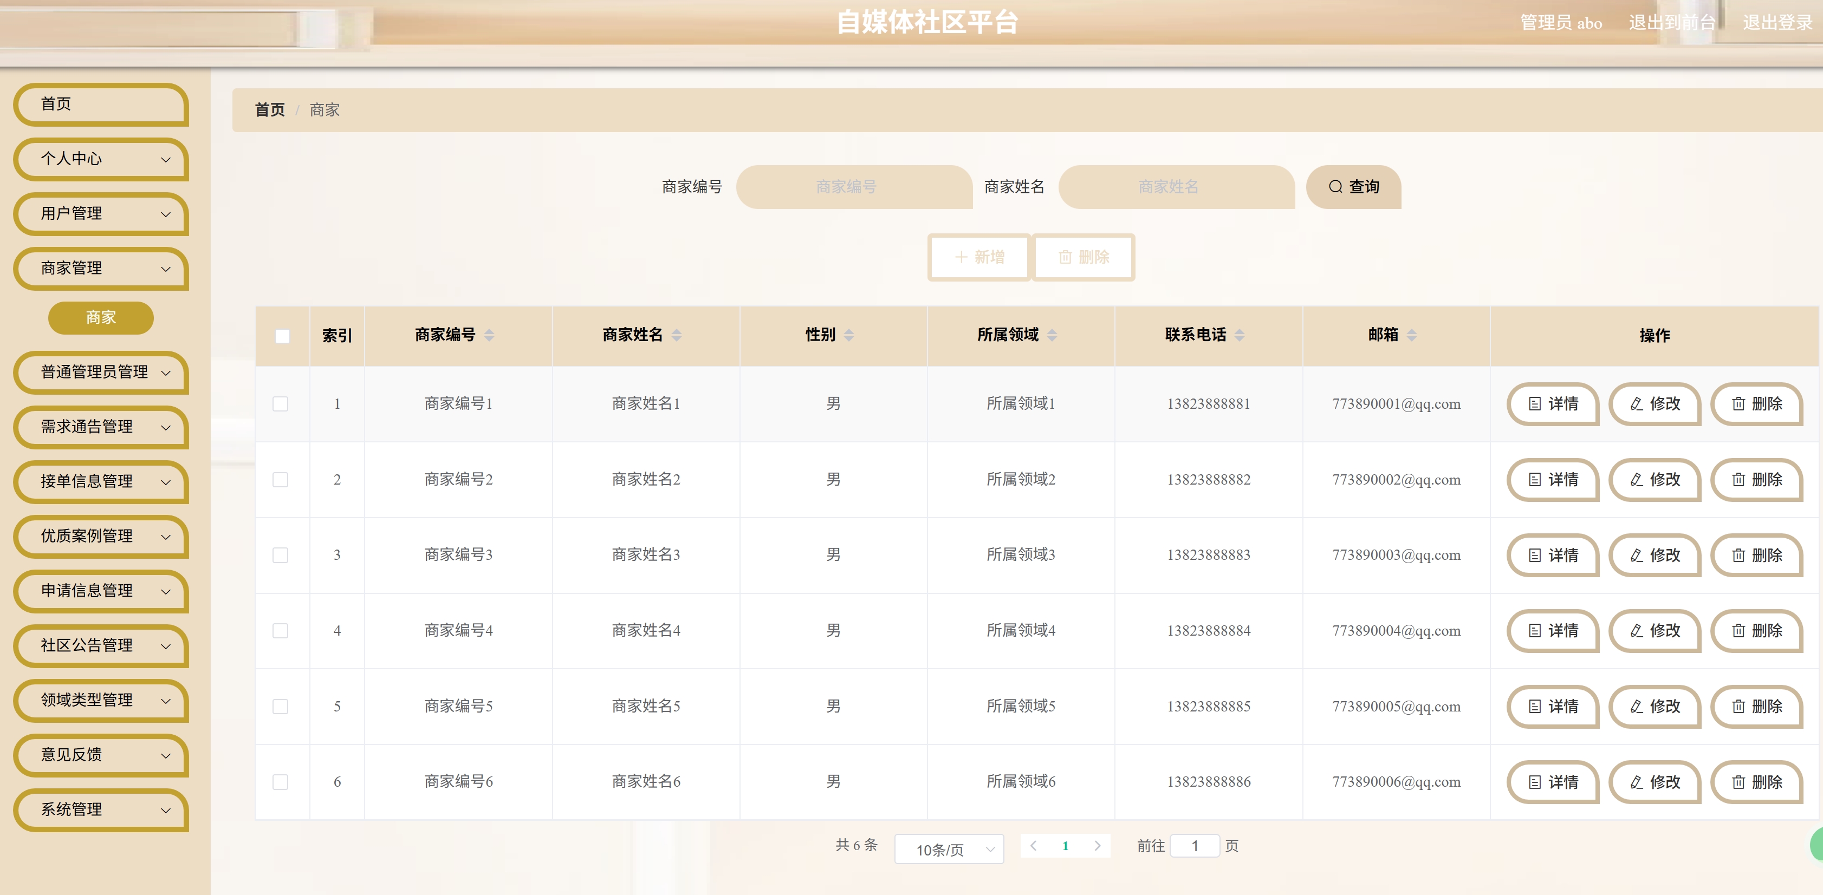Open 首页 in the sidebar

pos(101,104)
